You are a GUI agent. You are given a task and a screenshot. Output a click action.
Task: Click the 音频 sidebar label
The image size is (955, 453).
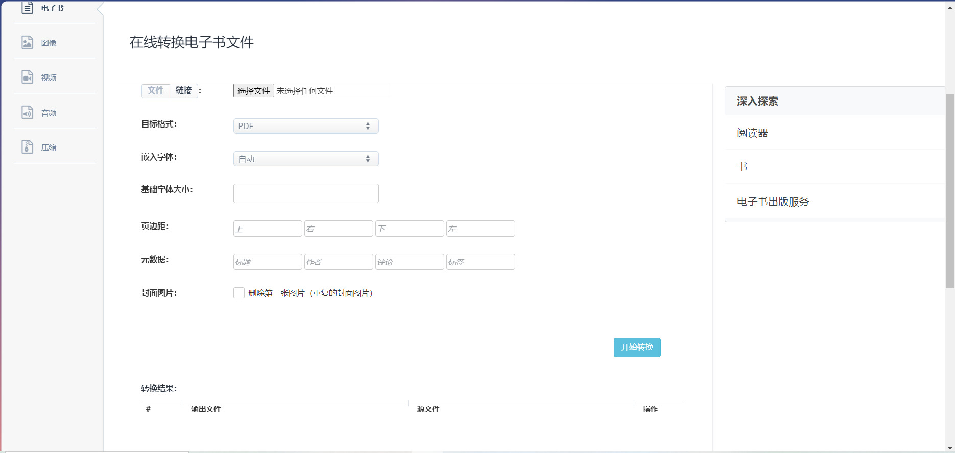(49, 113)
